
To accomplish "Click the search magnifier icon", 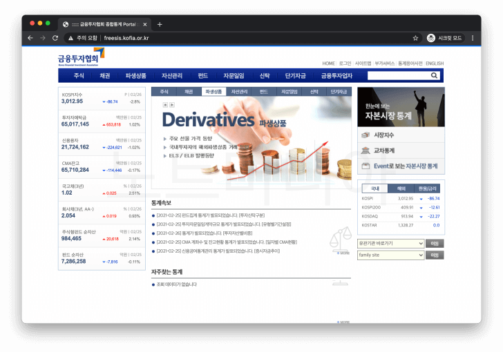I will [x=434, y=75].
